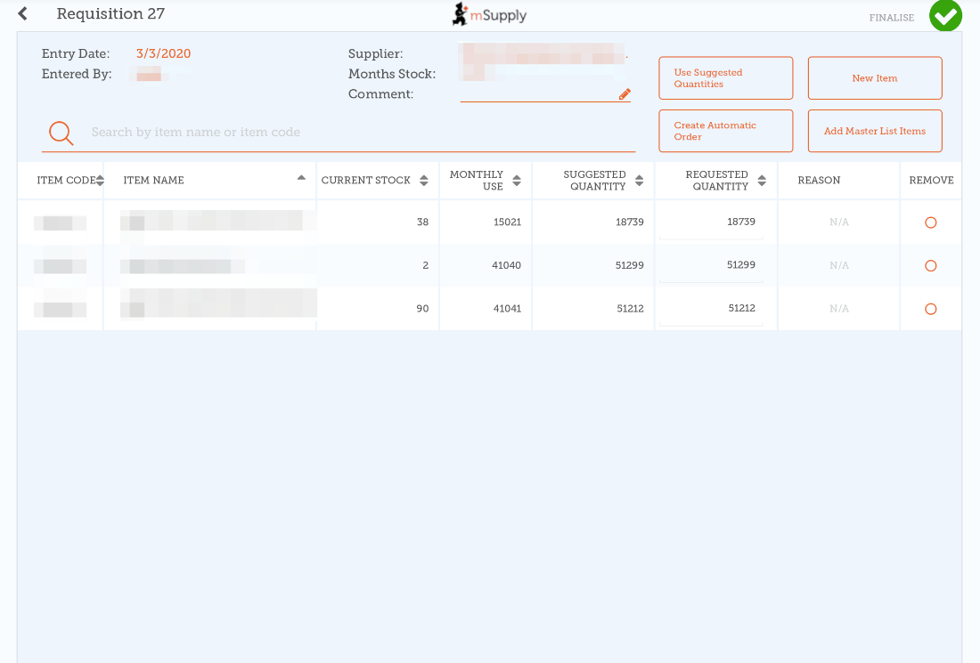
Task: Select remove circle for first row
Action: tap(931, 222)
